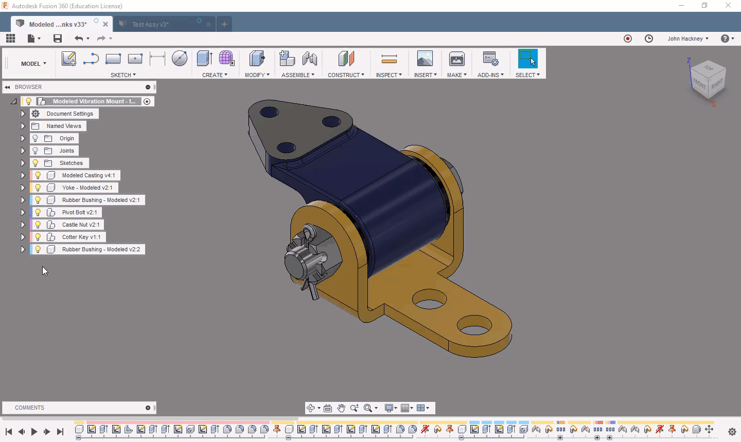Click the Insert Decal icon
741x442 pixels.
coord(425,59)
